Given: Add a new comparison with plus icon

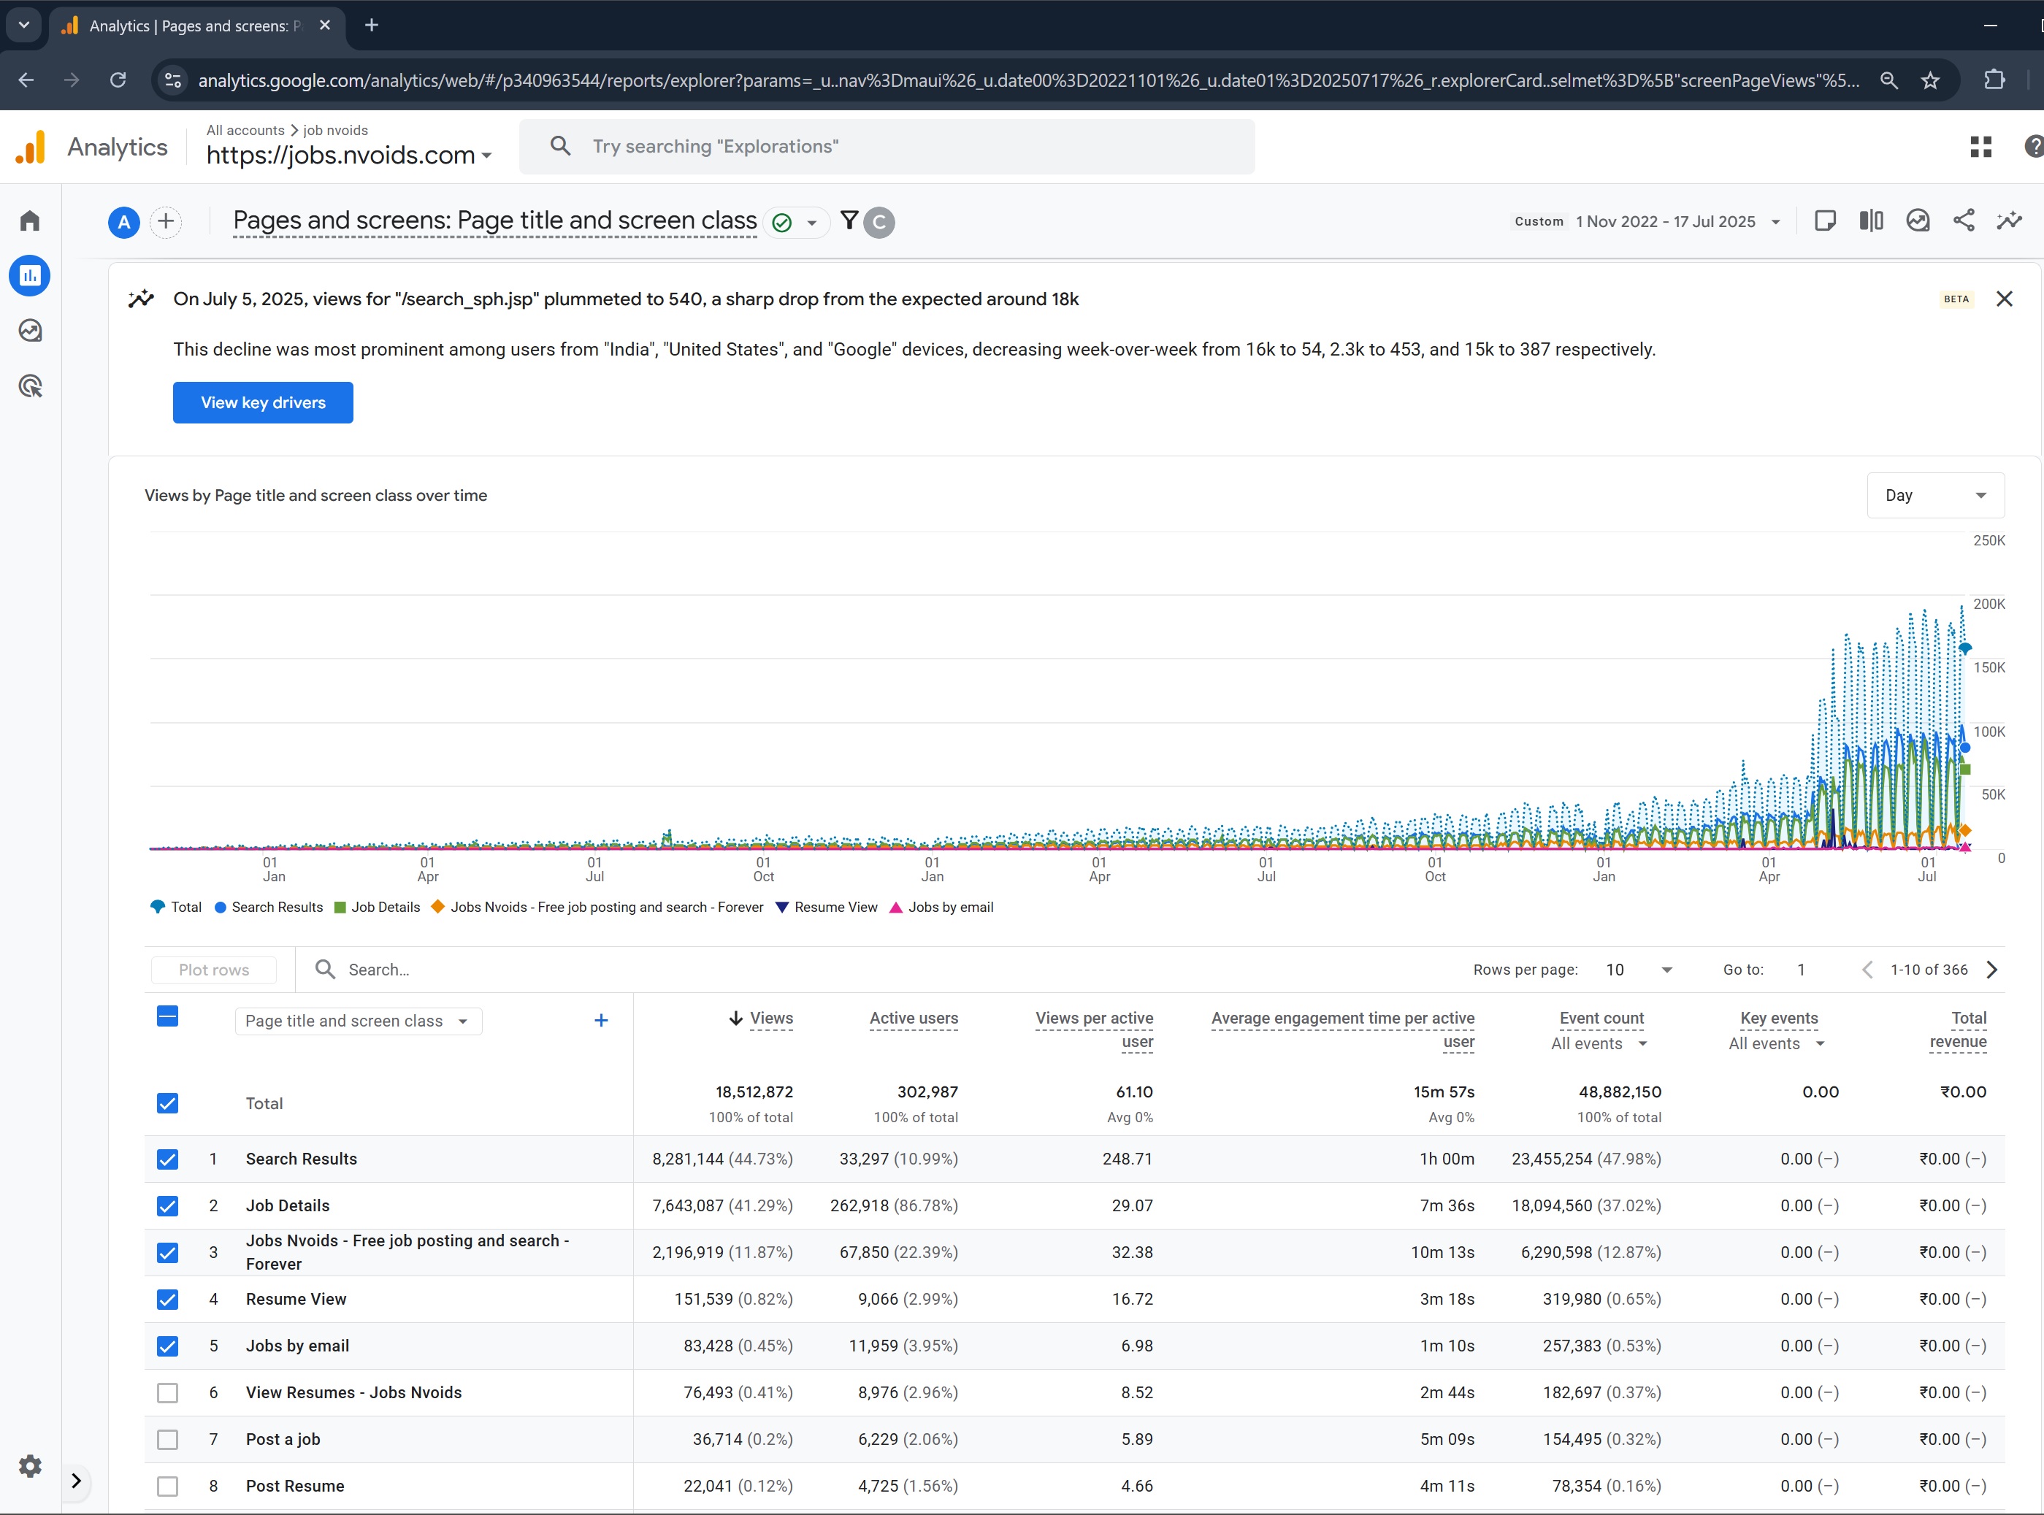Looking at the screenshot, I should pyautogui.click(x=166, y=221).
